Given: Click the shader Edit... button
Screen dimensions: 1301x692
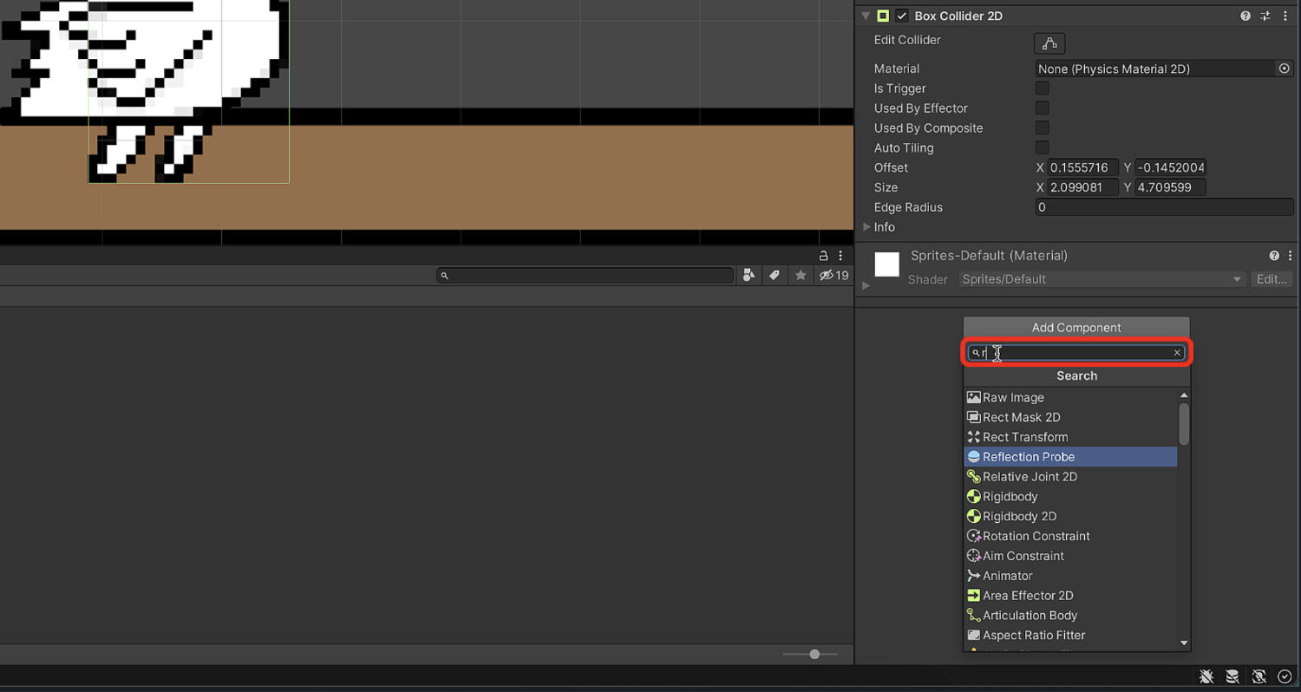Looking at the screenshot, I should (1271, 279).
